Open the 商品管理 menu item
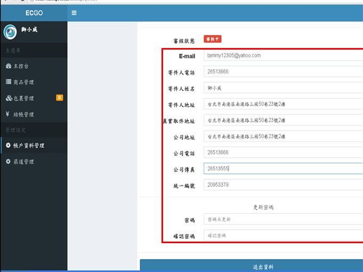 click(x=23, y=82)
